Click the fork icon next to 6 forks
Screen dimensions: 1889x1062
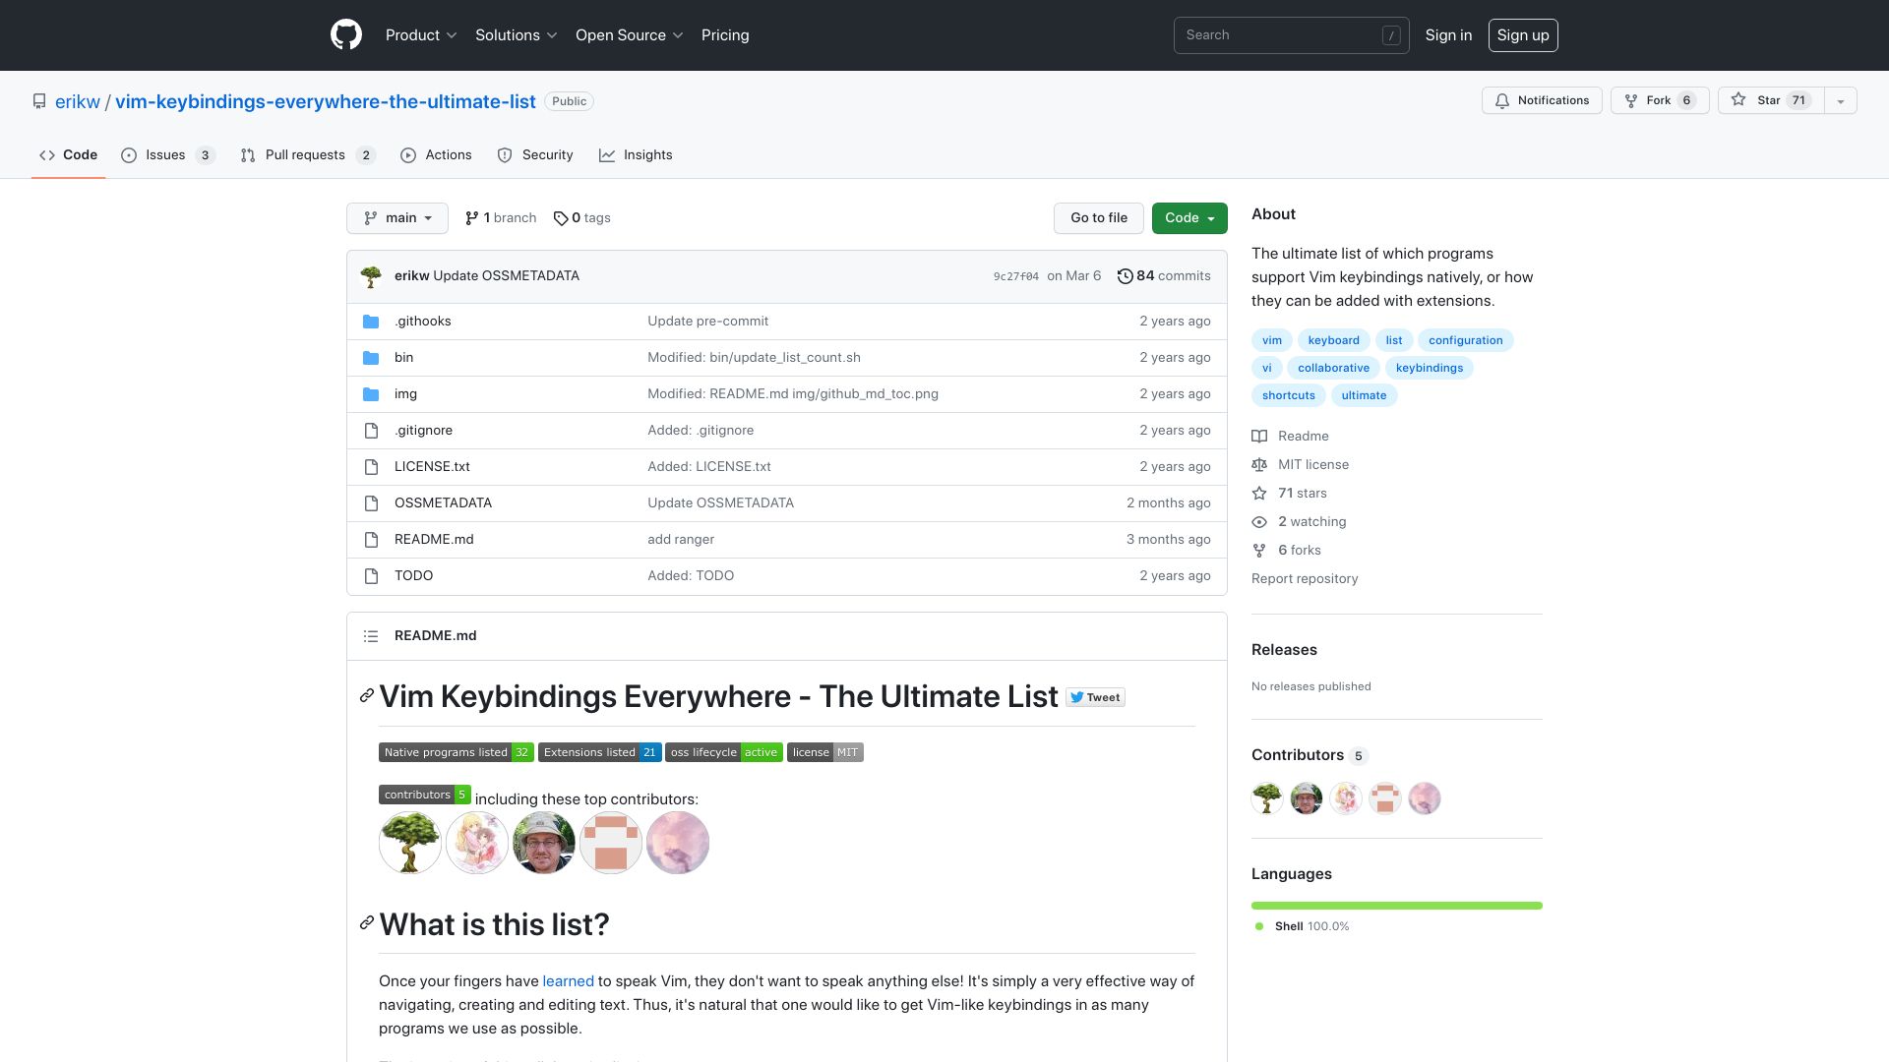[x=1259, y=551]
